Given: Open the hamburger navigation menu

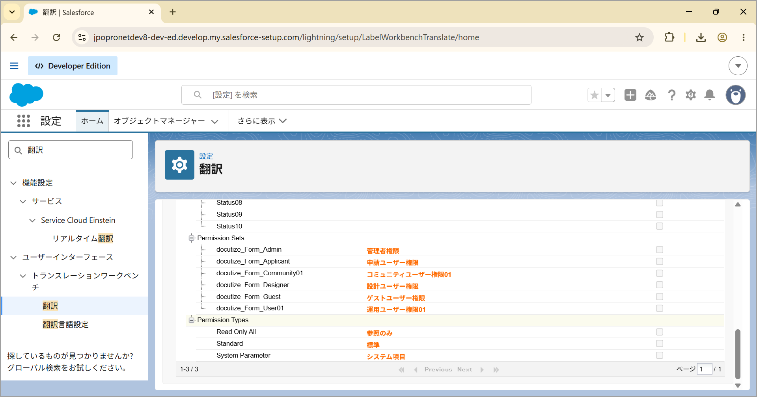Looking at the screenshot, I should pyautogui.click(x=14, y=66).
